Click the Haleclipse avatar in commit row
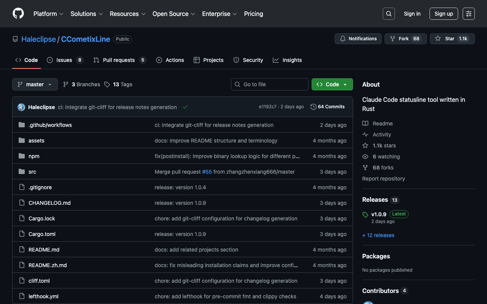Viewport: 487px width, 304px height. click(x=21, y=107)
